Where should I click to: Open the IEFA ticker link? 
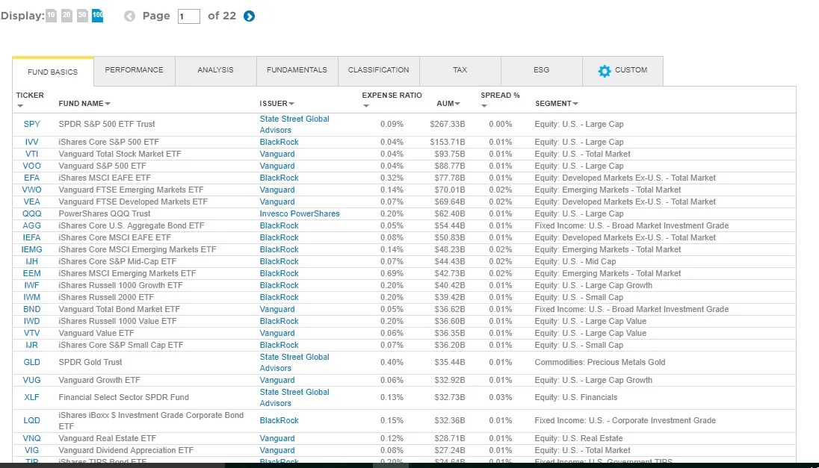[x=32, y=238]
